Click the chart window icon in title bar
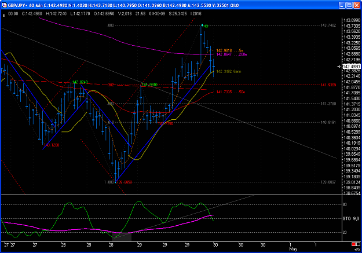 click(x=5, y=5)
